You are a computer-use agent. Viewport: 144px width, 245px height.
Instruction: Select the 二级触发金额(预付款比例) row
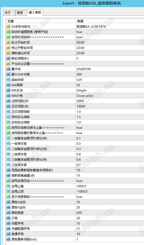coord(75,149)
